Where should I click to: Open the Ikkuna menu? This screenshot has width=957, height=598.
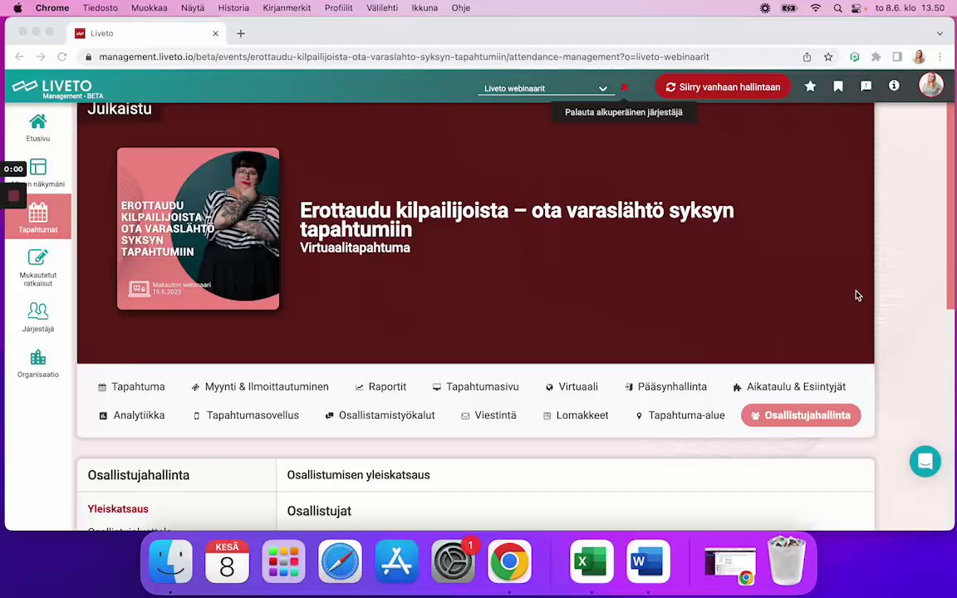pyautogui.click(x=425, y=8)
